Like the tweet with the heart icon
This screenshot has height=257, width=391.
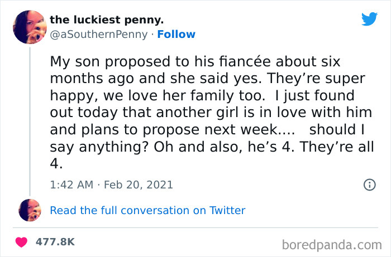(22, 242)
